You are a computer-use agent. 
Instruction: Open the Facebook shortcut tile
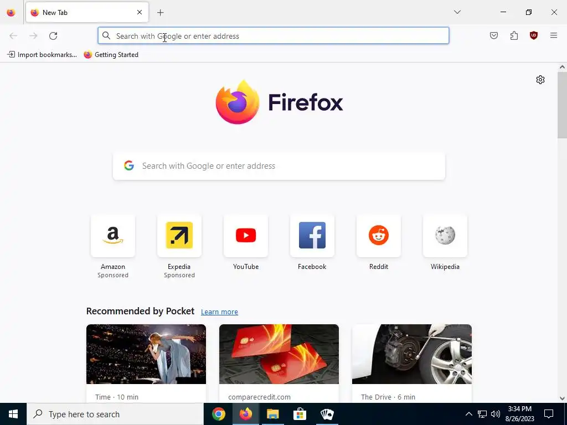click(312, 236)
